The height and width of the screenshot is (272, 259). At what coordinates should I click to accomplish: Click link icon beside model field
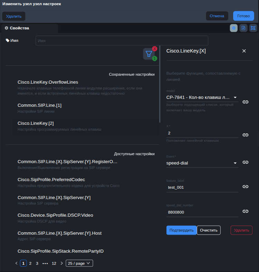tap(246, 102)
